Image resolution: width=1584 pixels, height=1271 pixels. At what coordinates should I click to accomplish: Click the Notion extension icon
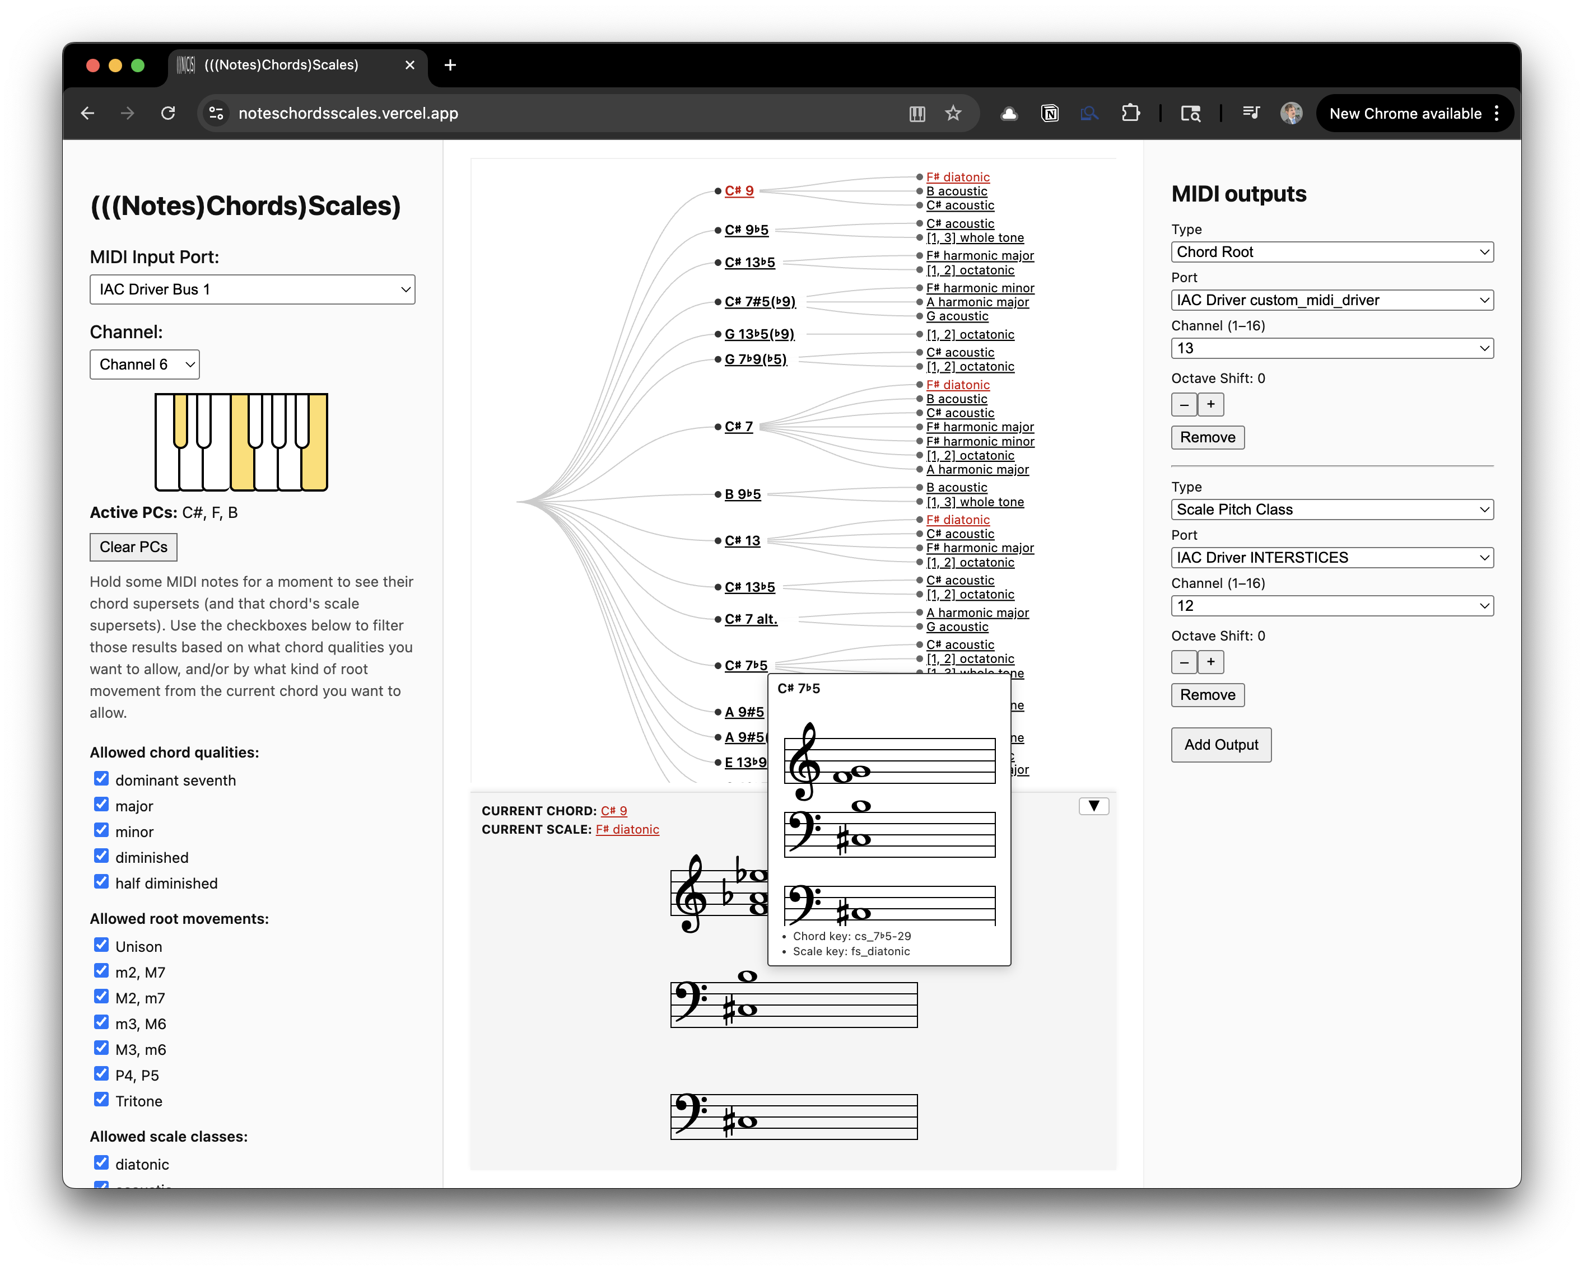coord(1050,113)
